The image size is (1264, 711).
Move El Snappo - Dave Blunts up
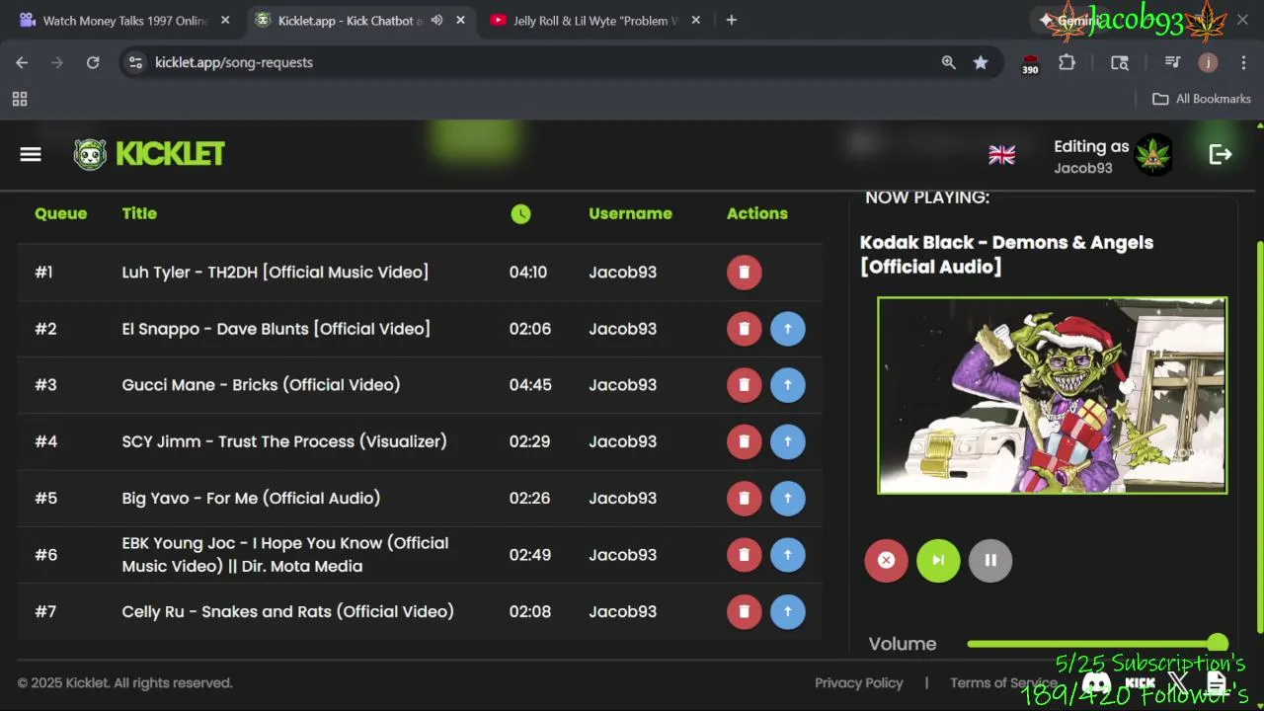pos(787,329)
